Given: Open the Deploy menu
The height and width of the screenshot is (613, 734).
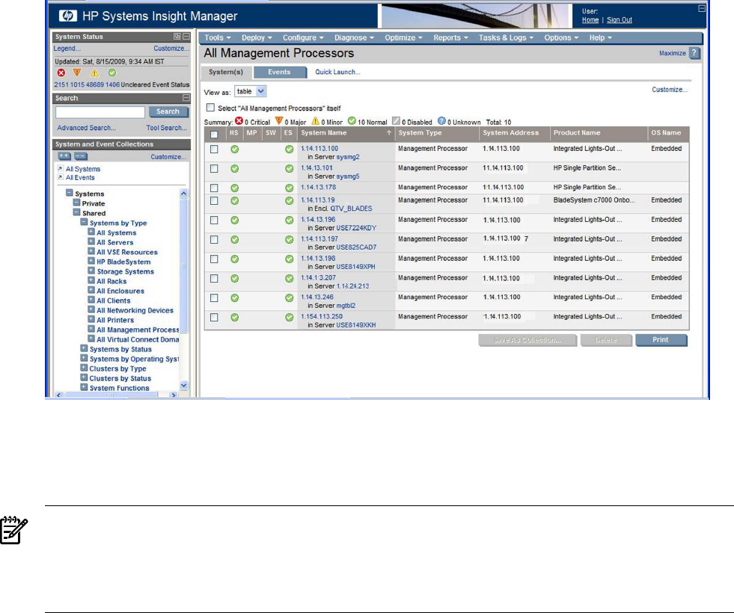Looking at the screenshot, I should (257, 38).
